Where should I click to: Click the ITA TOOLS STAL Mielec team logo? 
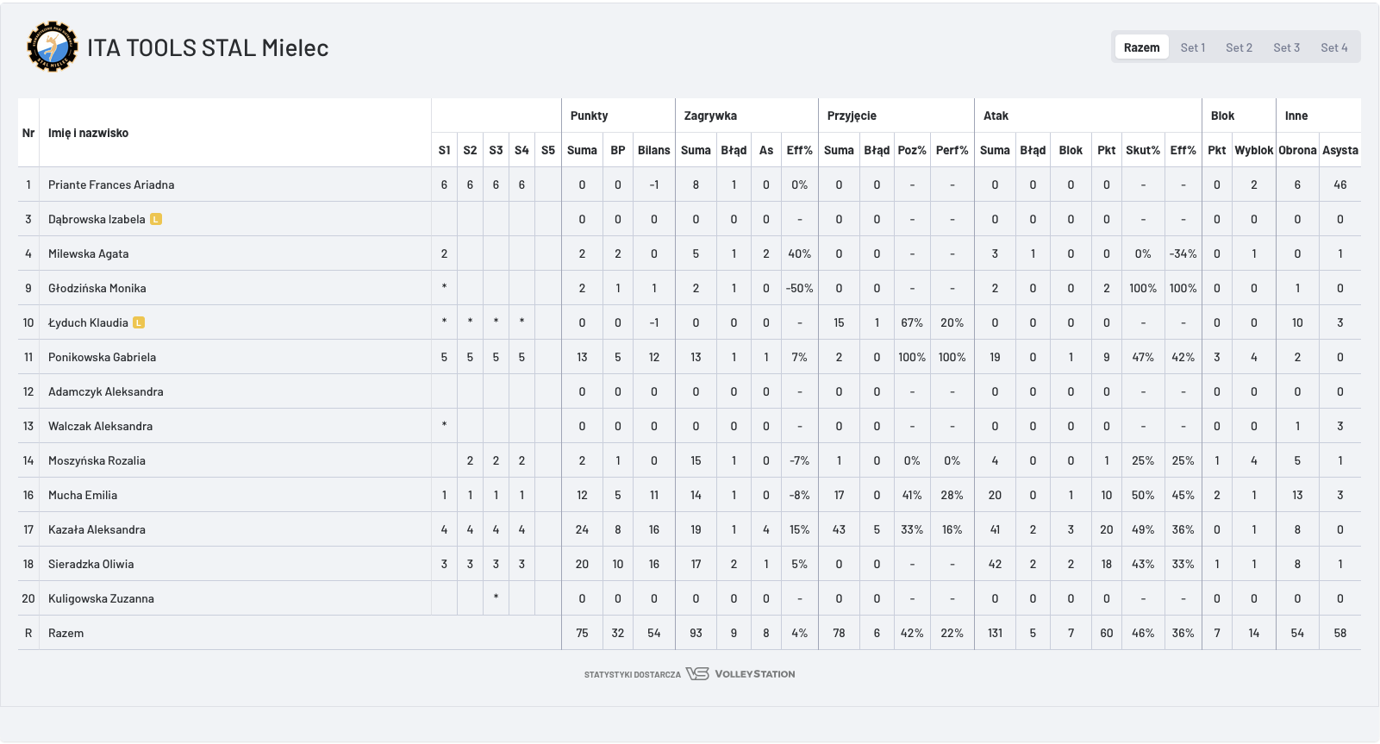pyautogui.click(x=53, y=47)
